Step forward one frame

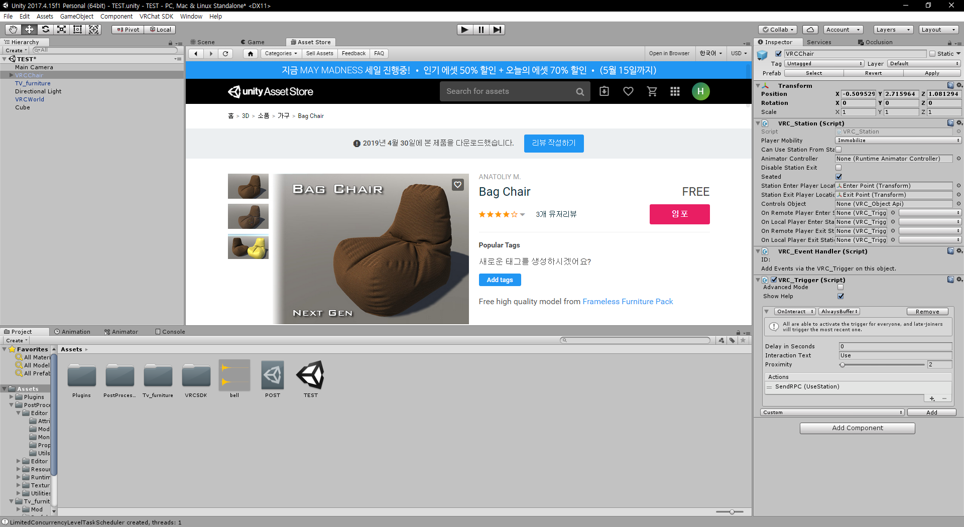point(497,30)
